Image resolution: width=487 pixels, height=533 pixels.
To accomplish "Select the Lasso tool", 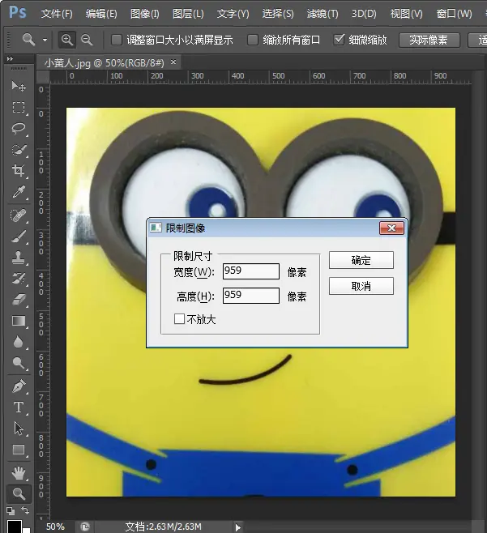I will coord(19,129).
